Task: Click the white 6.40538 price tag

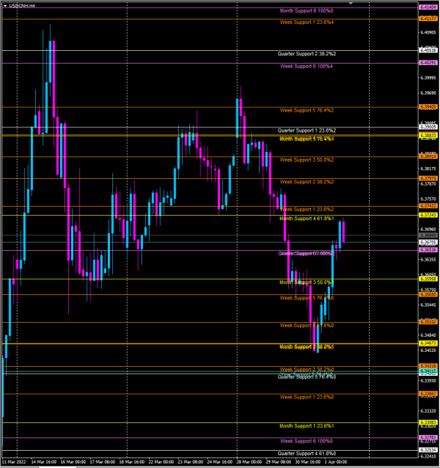Action: pyautogui.click(x=428, y=50)
